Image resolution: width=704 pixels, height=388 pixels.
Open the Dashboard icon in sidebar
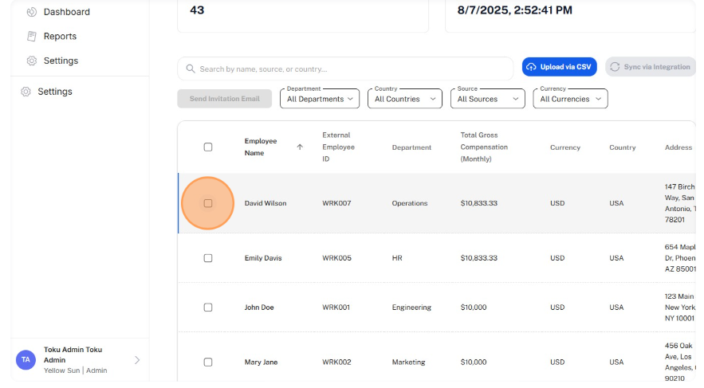pos(31,12)
